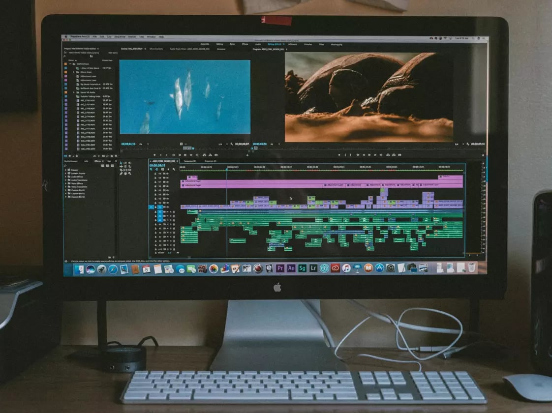Open the Sequence menu
The width and height of the screenshot is (552, 413).
(120, 36)
